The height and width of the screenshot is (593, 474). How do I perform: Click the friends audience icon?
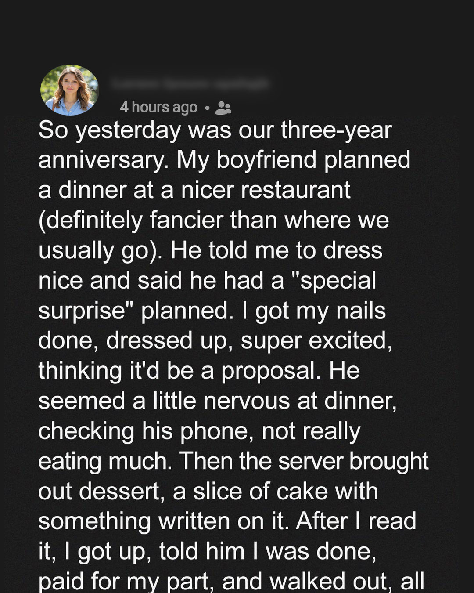click(x=223, y=108)
